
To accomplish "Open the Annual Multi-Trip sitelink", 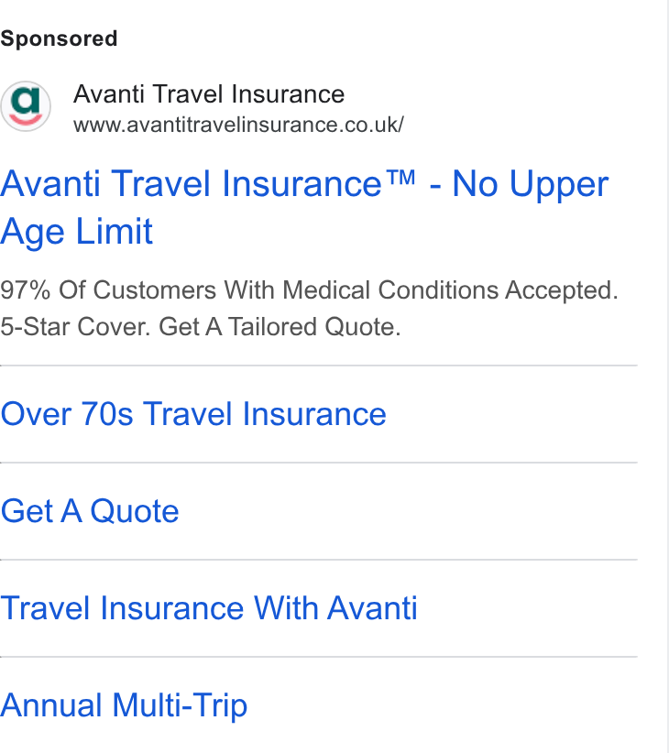I will click(124, 705).
